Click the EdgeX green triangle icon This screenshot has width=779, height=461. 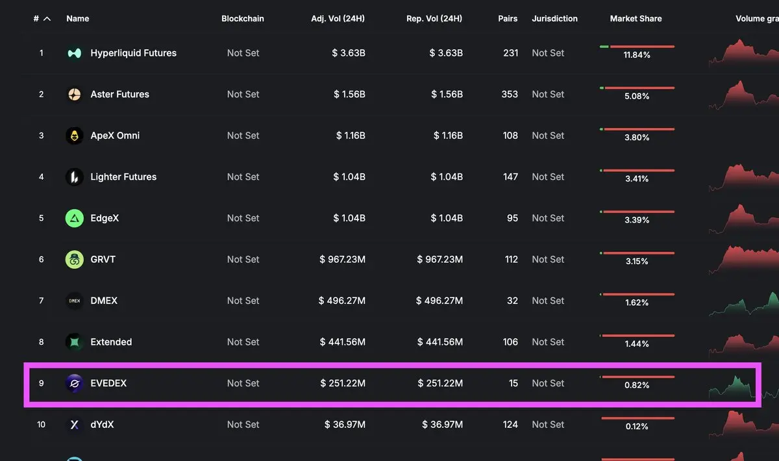pyautogui.click(x=75, y=218)
